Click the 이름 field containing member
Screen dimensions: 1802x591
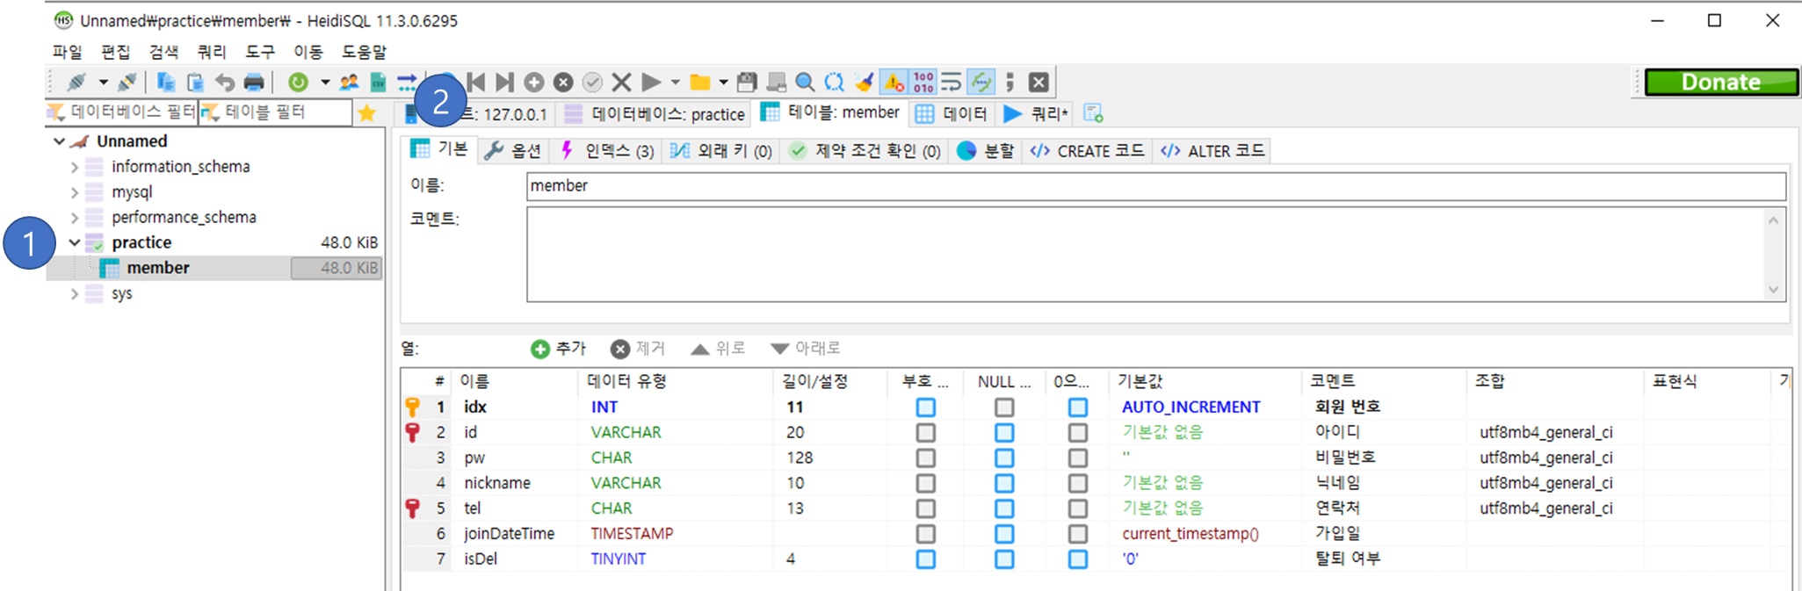1156,186
